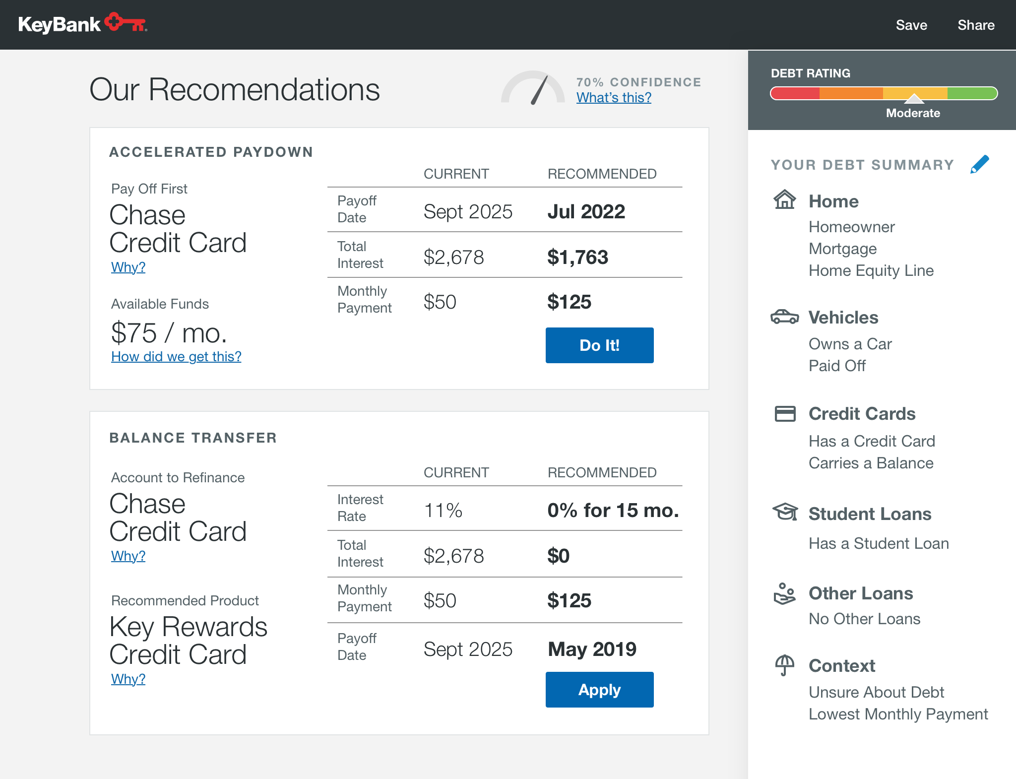Screen dimensions: 1016x779
Task: Click the confidence gauge meter
Action: point(533,87)
